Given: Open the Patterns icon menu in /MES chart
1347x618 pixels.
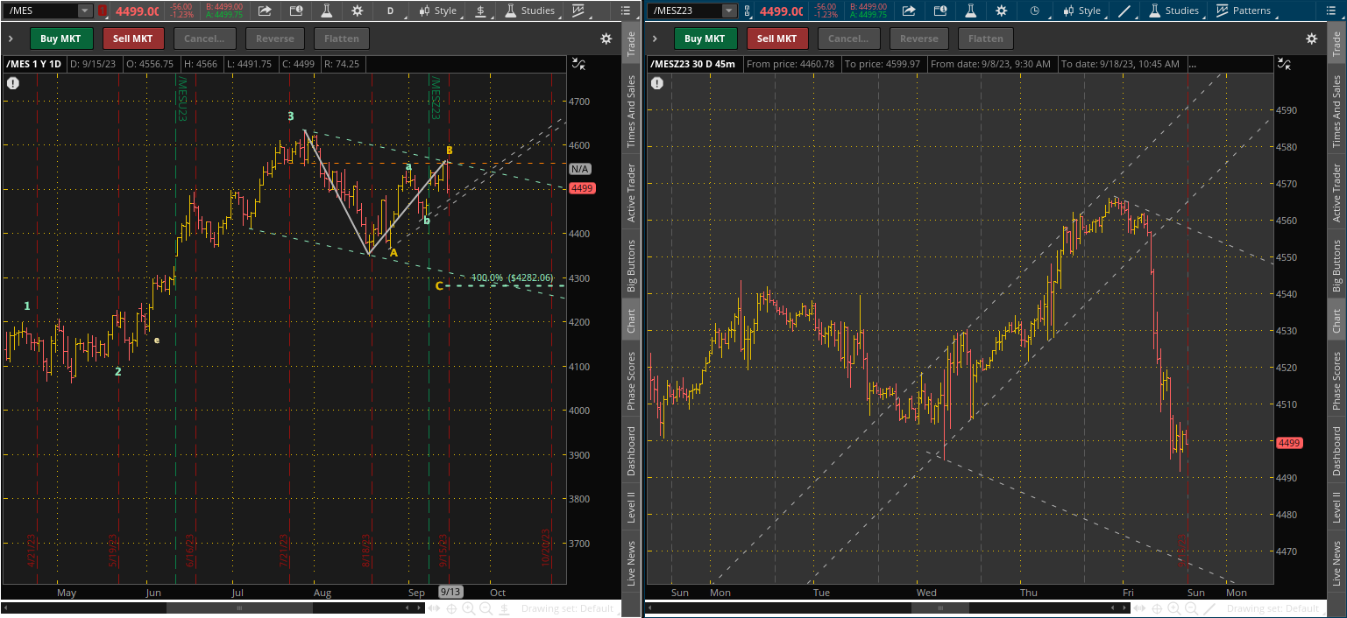Looking at the screenshot, I should (x=578, y=11).
